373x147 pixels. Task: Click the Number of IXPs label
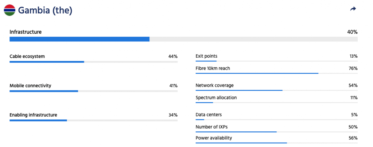tap(212, 127)
